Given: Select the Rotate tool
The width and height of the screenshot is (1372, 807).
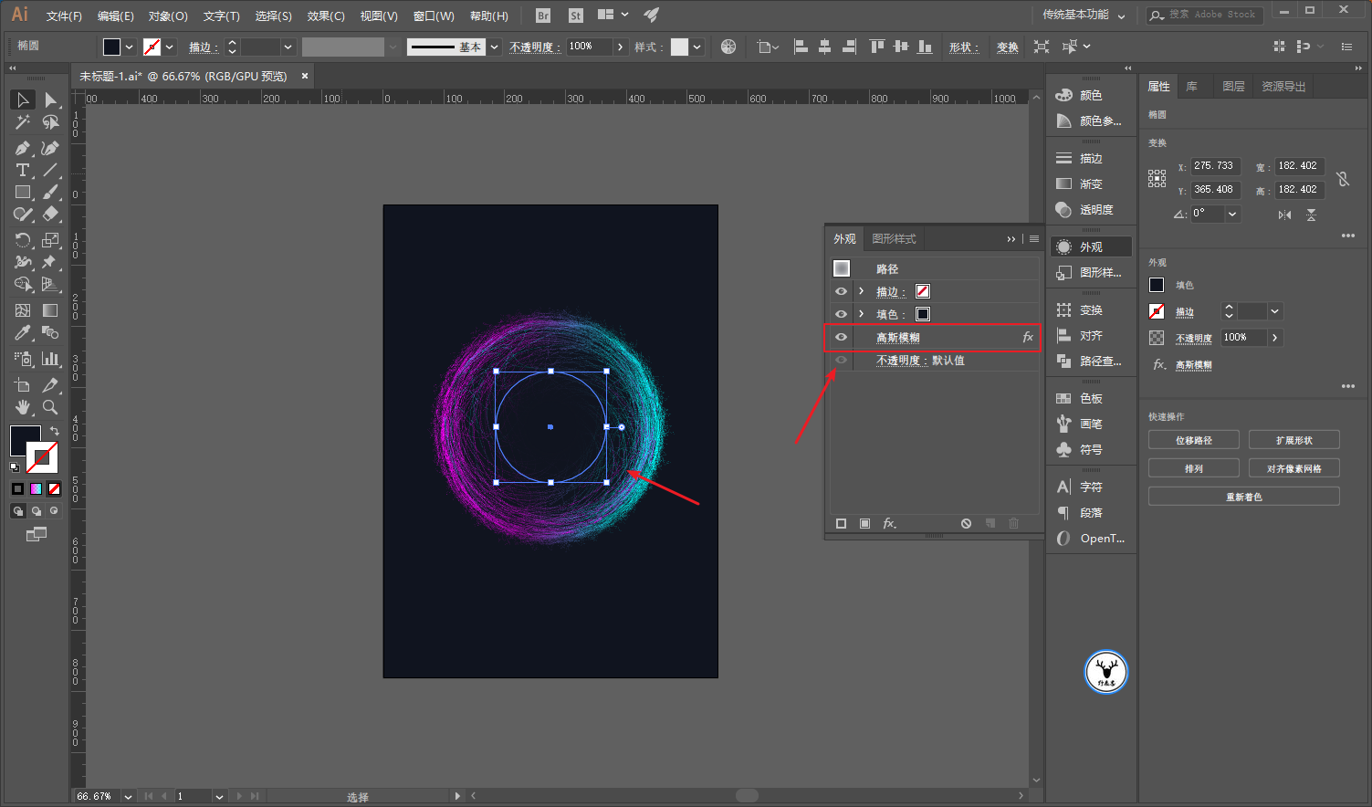Looking at the screenshot, I should [x=23, y=240].
